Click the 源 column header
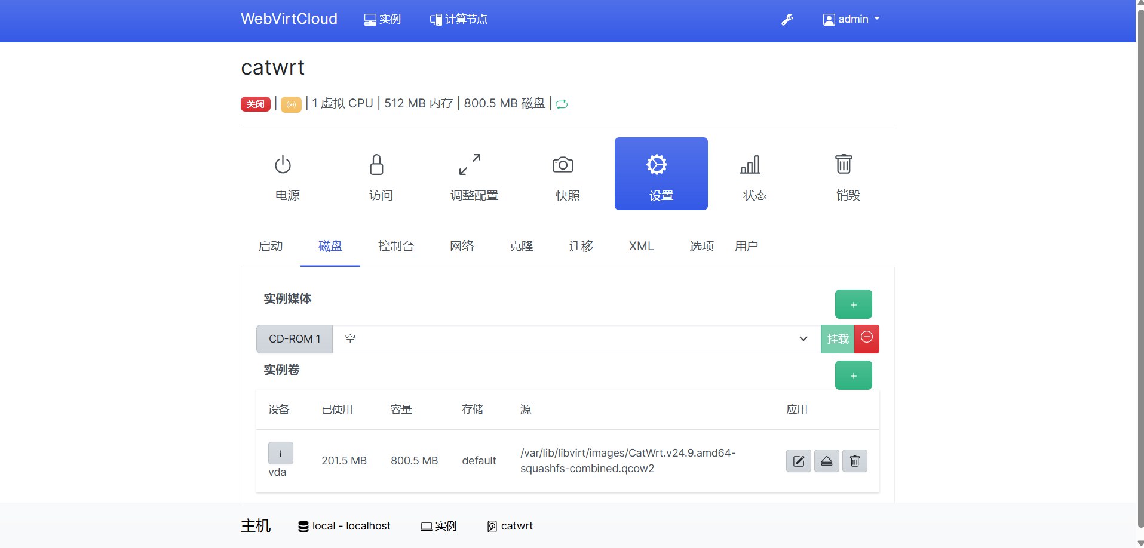Screen dimensions: 1144x548 tap(526, 410)
